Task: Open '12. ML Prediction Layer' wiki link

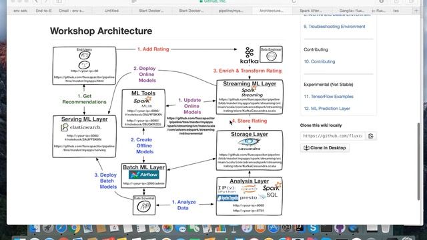Action: pyautogui.click(x=327, y=108)
